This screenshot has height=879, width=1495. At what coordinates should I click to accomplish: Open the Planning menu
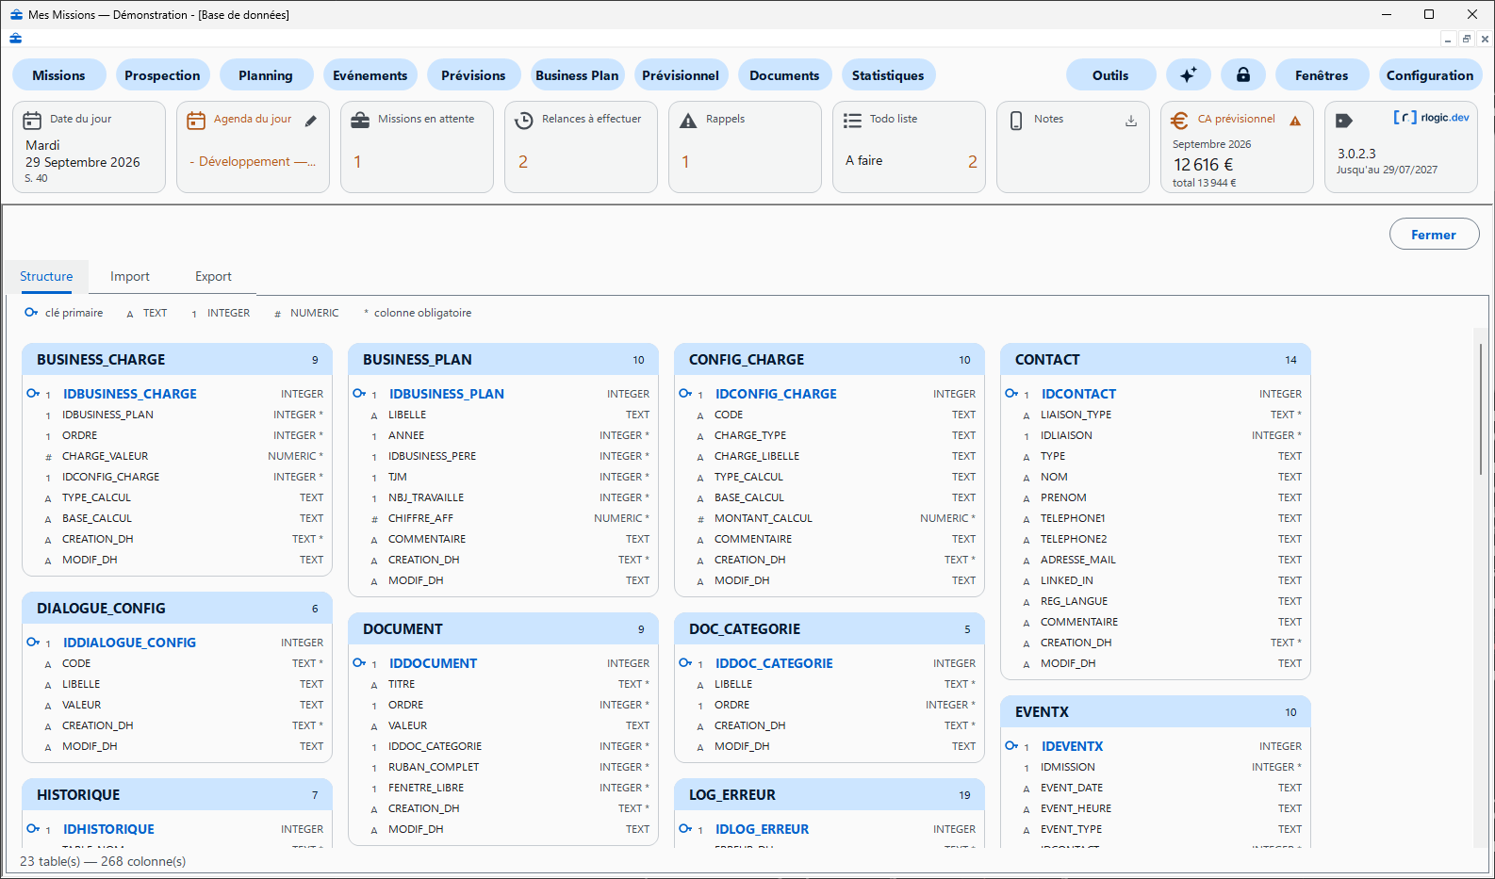(x=266, y=75)
